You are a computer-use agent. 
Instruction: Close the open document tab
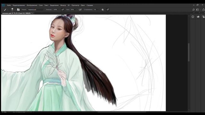33,13
